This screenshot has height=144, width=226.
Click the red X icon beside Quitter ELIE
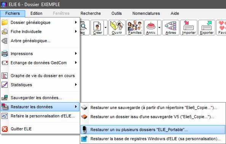[5, 129]
